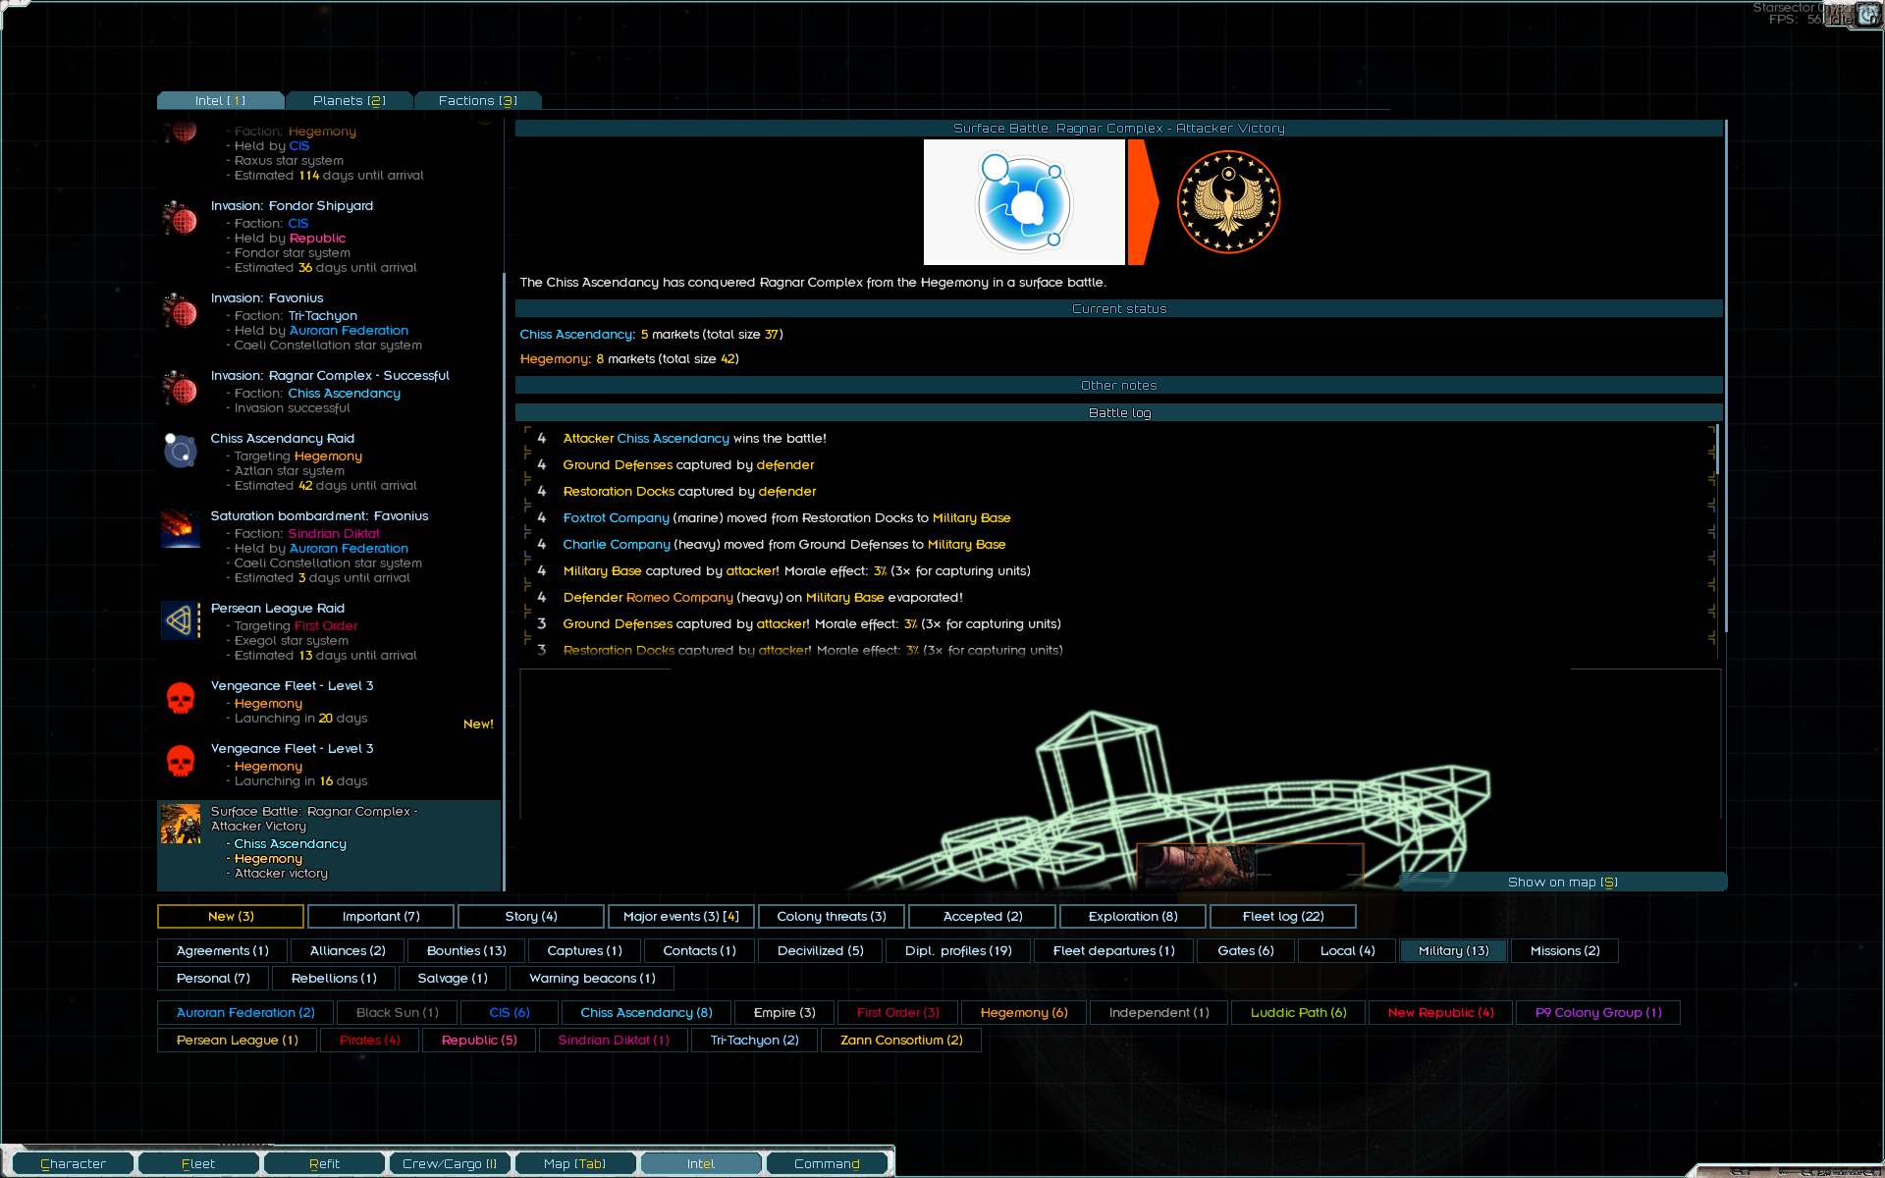Click the Invasion Fondor Shipyard planet icon
Image resolution: width=1885 pixels, height=1178 pixels.
coord(181,218)
